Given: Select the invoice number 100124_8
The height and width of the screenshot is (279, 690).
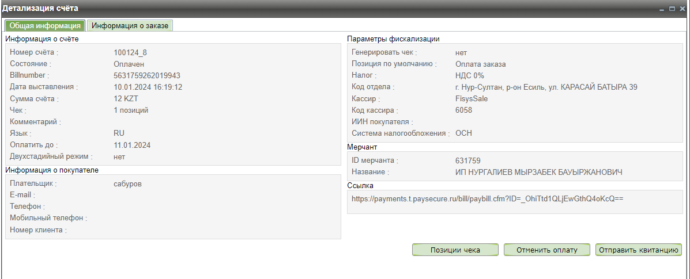Looking at the screenshot, I should click(x=130, y=52).
